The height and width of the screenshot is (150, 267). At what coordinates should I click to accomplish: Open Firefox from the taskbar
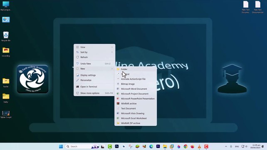pos(193,146)
